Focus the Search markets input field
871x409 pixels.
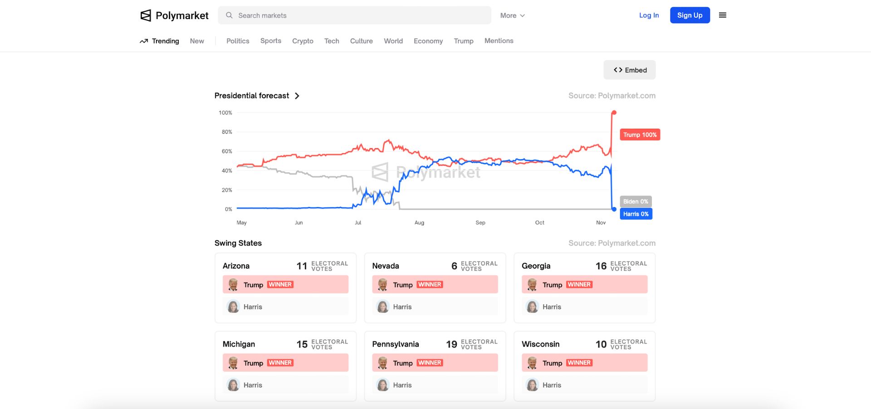coord(354,15)
